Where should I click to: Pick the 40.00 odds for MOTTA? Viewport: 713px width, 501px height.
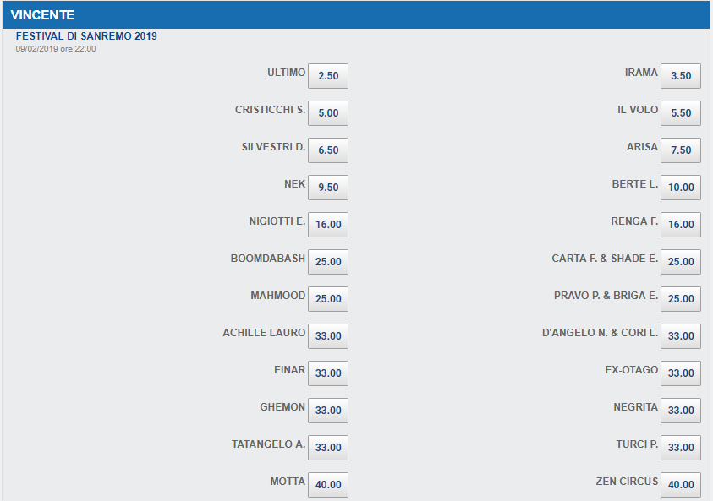coord(328,485)
